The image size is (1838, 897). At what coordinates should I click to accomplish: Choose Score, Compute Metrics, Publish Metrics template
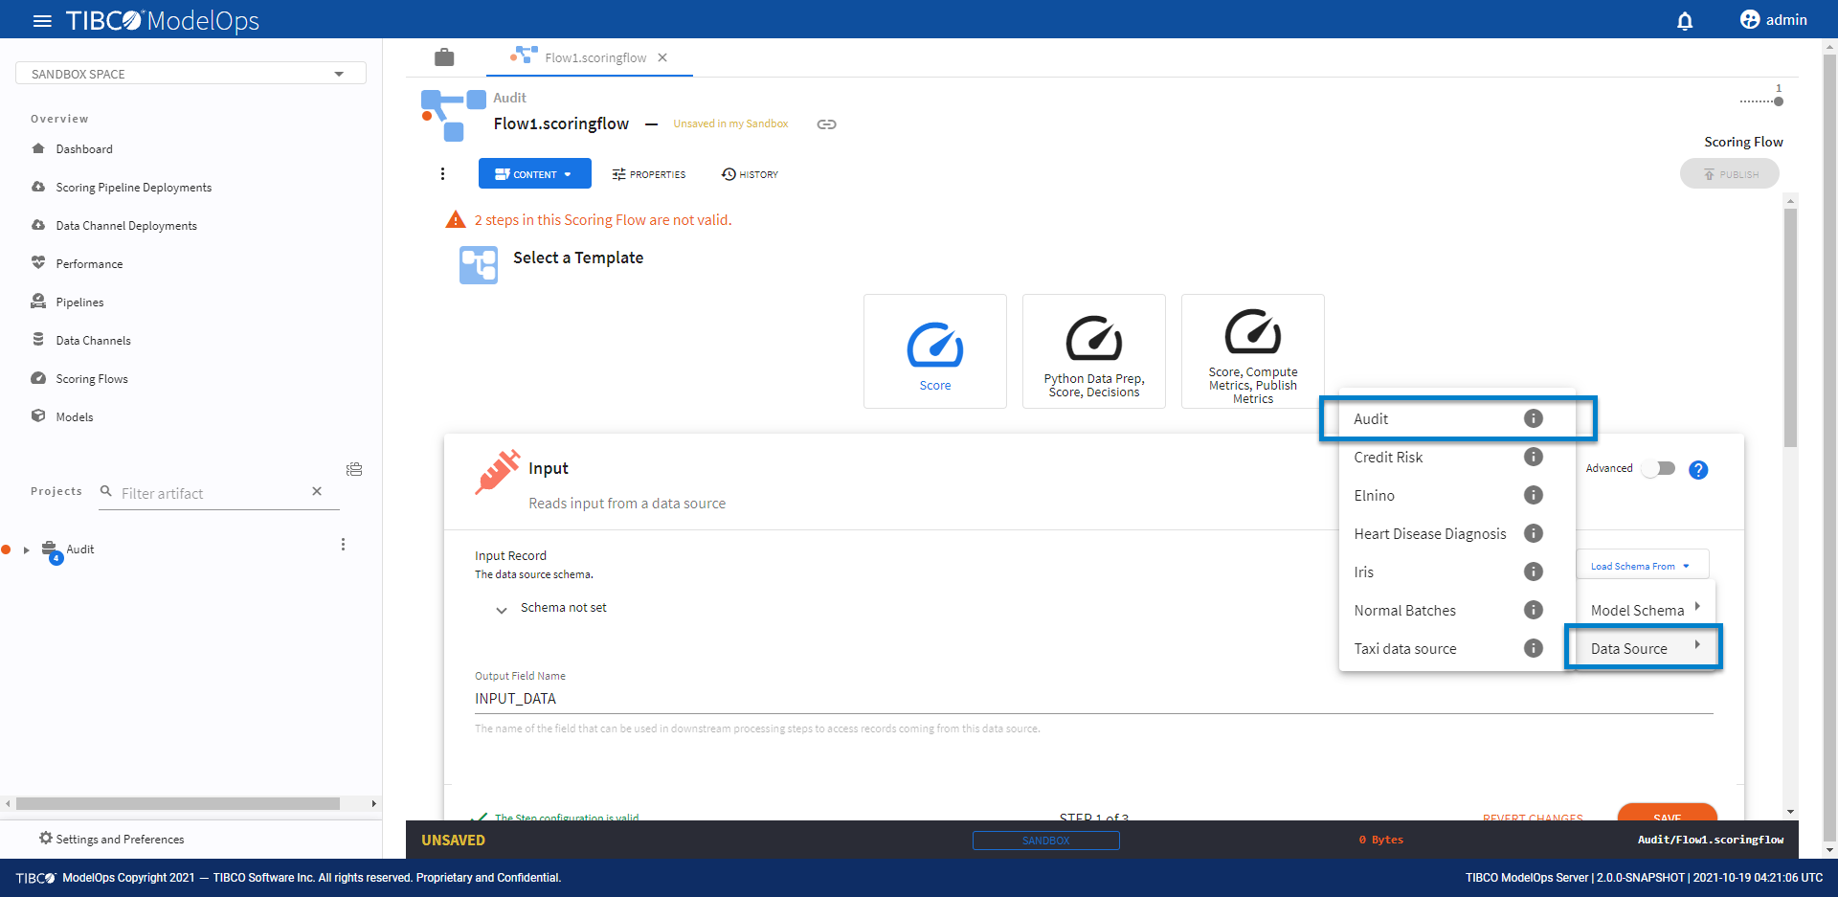1253,351
